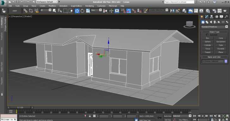This screenshot has width=230, height=121.
Task: Open the Standard Primitives dropdown
Action: (214, 27)
